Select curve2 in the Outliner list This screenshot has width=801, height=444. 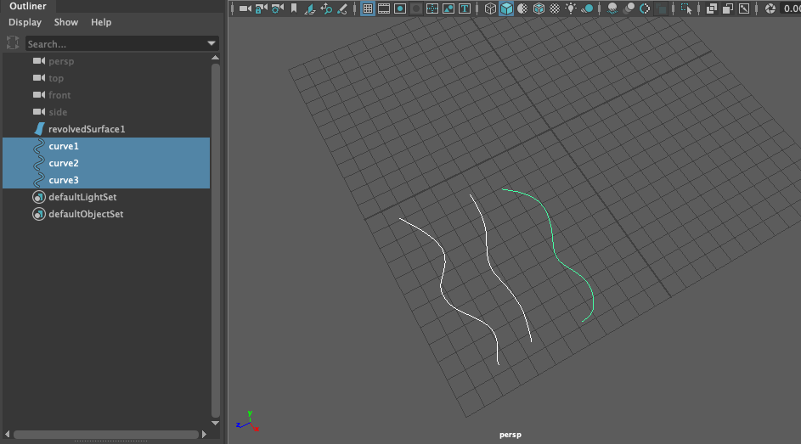[x=64, y=163]
